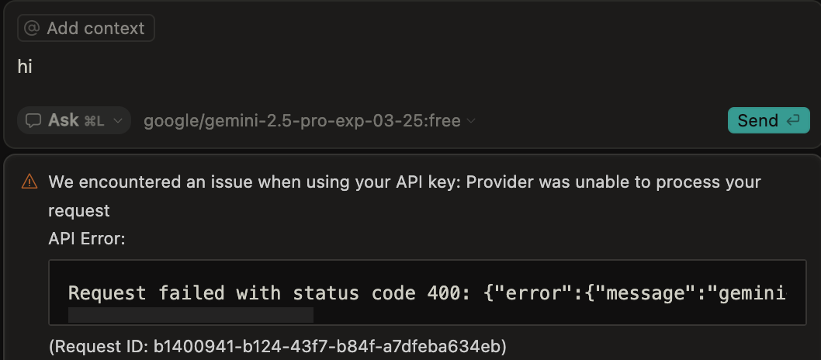Click the ⌘L shortcut hint

94,121
